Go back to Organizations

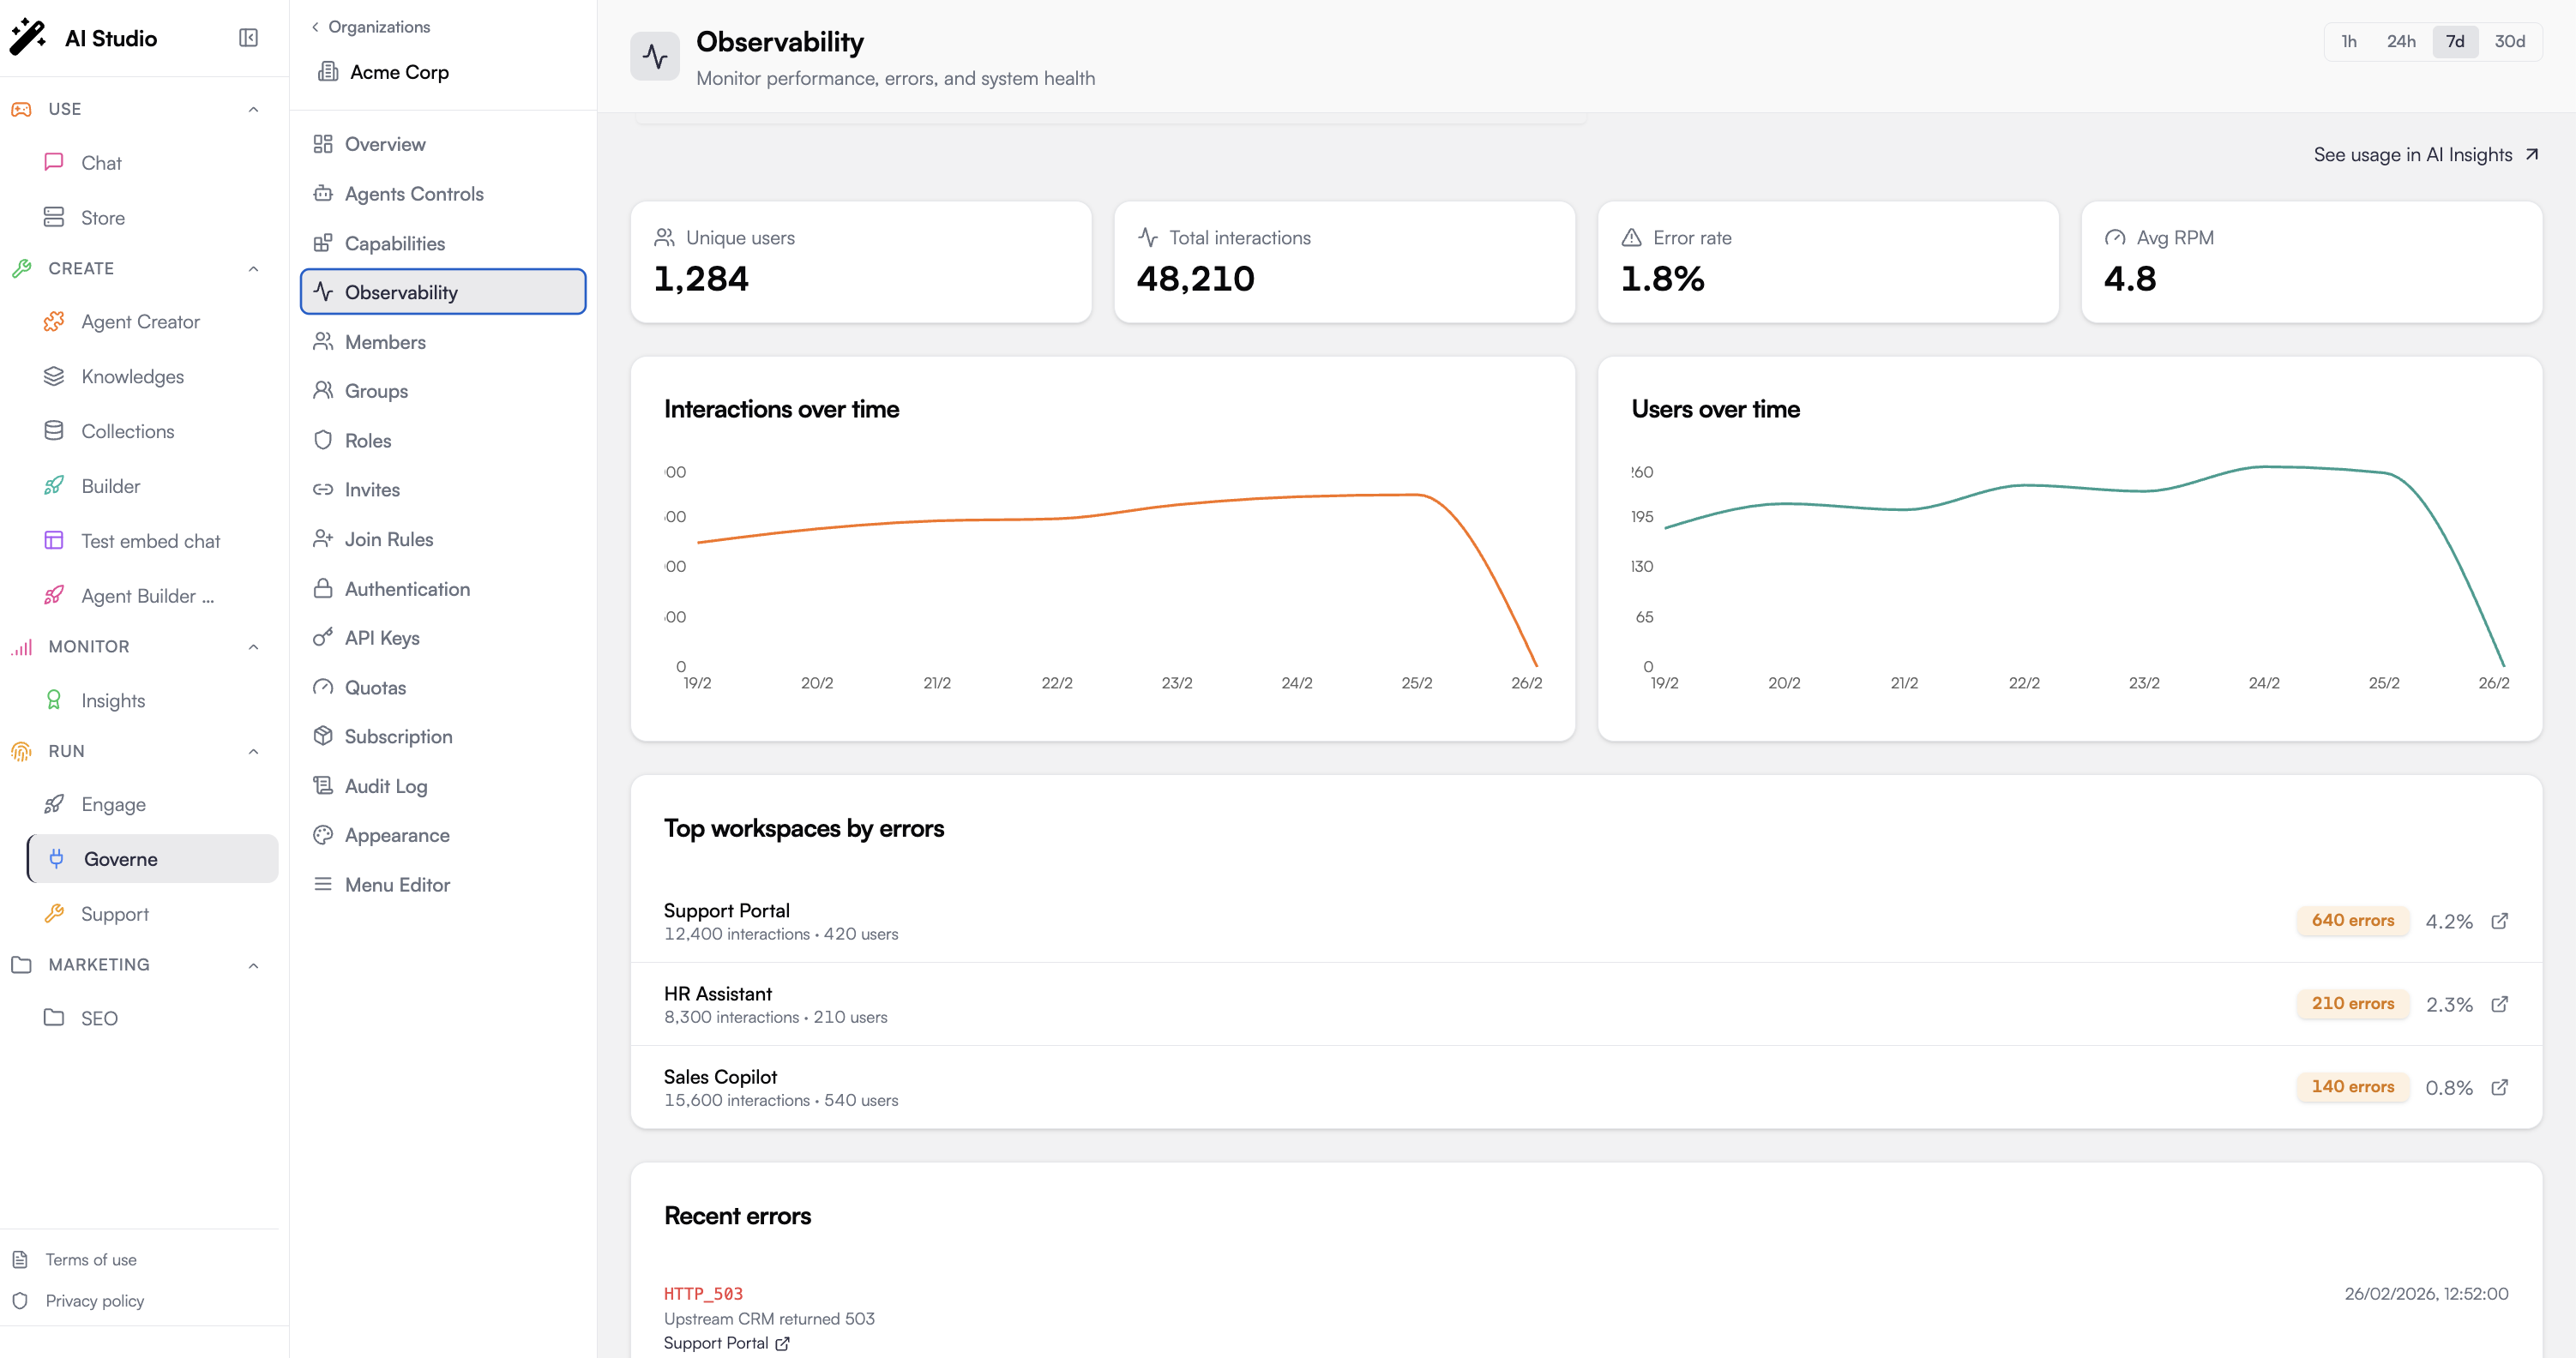(x=370, y=27)
